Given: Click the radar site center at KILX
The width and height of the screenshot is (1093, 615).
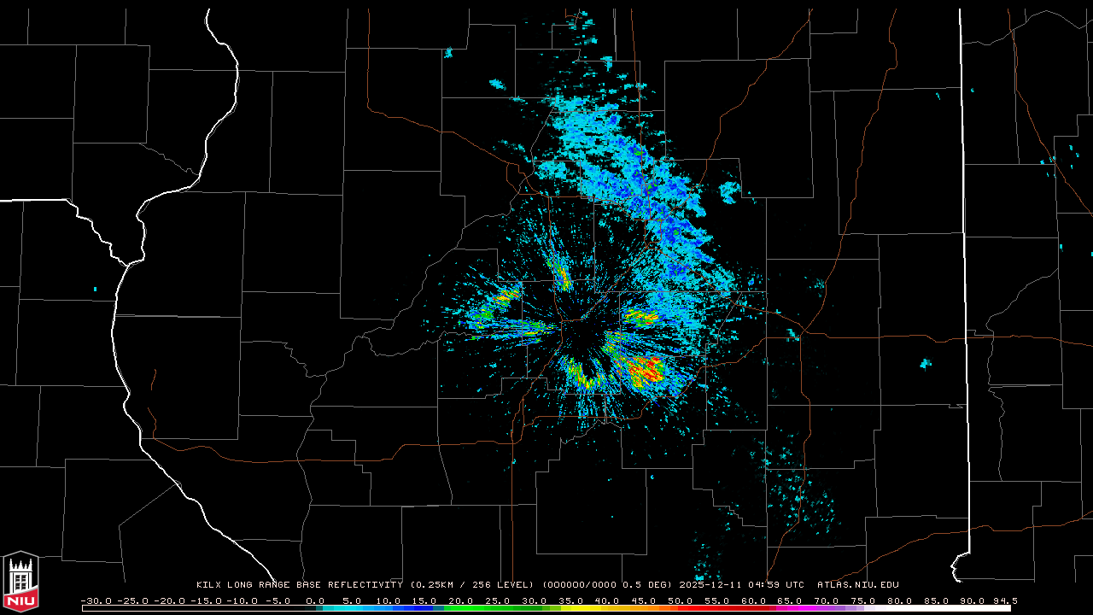Looking at the screenshot, I should click(x=581, y=327).
